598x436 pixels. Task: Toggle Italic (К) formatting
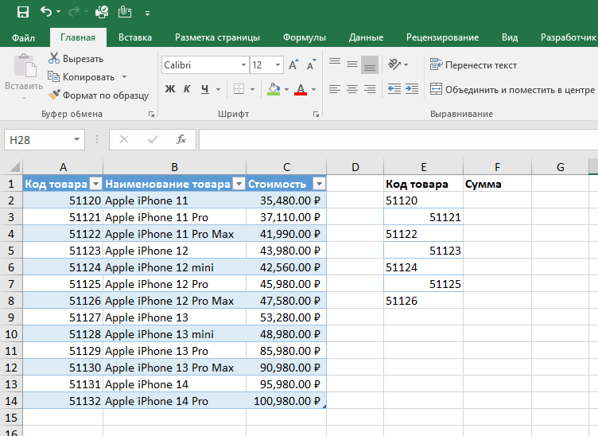tap(187, 89)
